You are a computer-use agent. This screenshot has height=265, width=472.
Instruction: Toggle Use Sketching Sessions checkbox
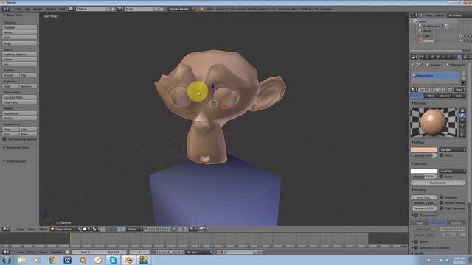(x=4, y=139)
